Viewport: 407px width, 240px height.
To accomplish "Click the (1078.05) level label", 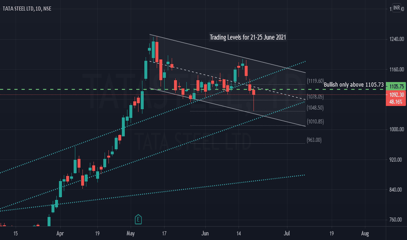I will [315, 97].
